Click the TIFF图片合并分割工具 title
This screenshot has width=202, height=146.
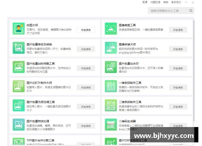click(40, 140)
